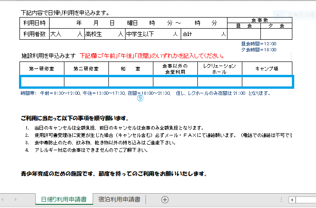Screen dimensions: 316x208
Task: Click the 合計 total users cell
Action: [204, 34]
